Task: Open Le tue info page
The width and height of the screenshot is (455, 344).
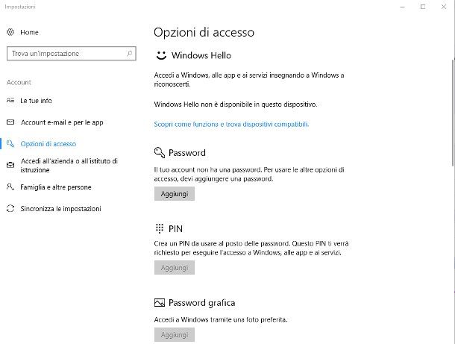Action: (x=36, y=101)
